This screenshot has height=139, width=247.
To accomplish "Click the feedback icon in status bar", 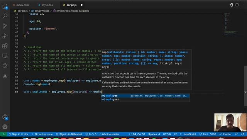I will pos(236,134).
